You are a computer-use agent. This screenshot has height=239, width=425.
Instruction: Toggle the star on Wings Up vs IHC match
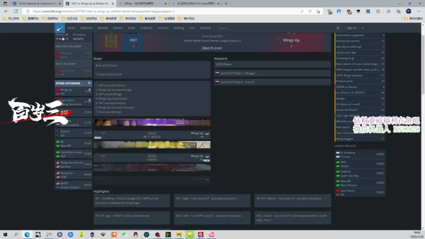click(x=89, y=90)
